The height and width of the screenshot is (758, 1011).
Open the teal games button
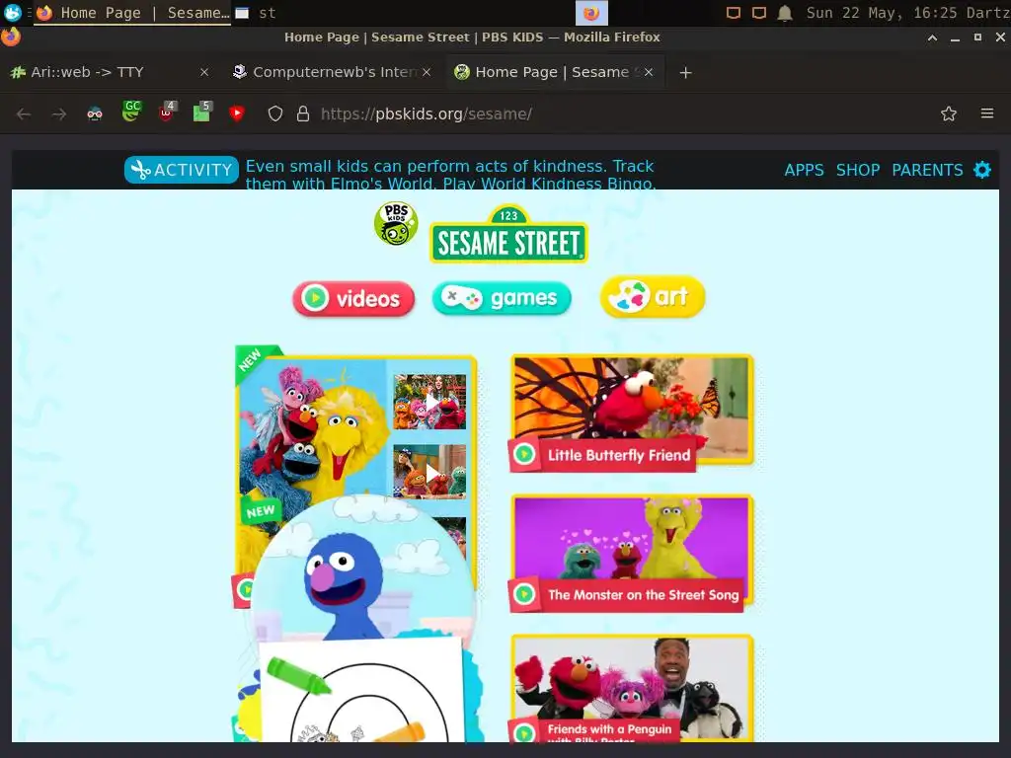502,298
